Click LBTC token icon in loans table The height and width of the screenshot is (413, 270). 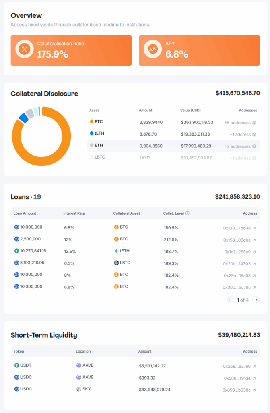pos(116,263)
